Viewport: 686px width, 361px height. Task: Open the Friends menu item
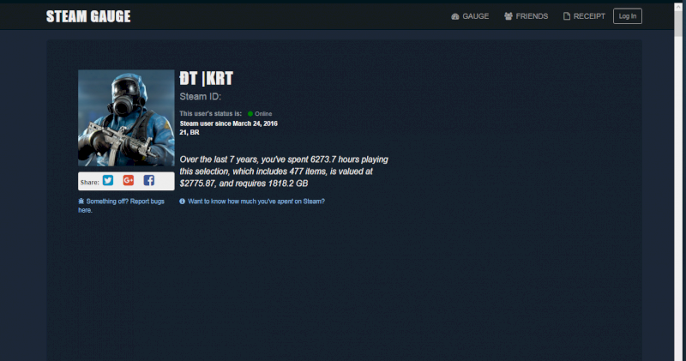coord(526,16)
